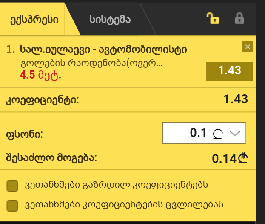
Task: Click the შესაძლო მოგება amount 0.14
Action: coord(230,159)
